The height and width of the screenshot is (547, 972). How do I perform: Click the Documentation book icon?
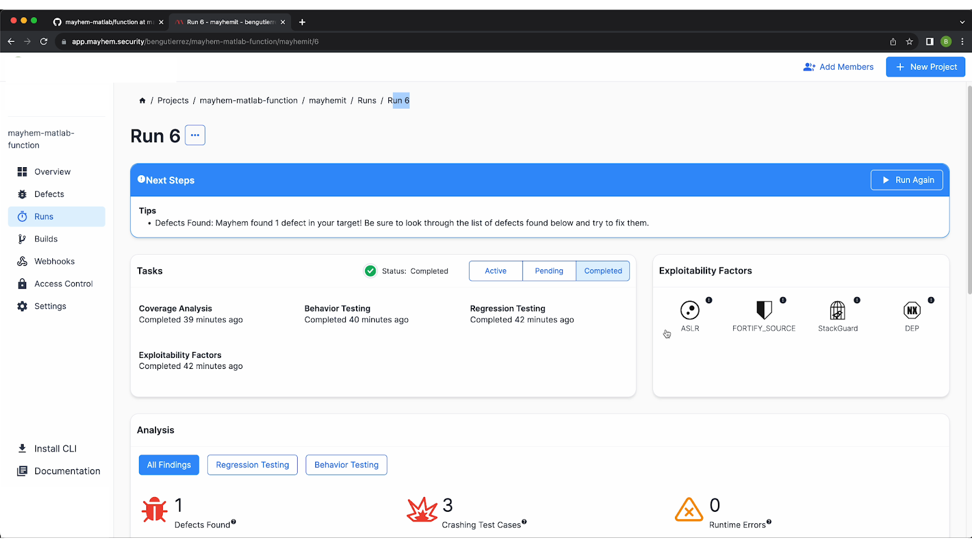click(x=22, y=471)
